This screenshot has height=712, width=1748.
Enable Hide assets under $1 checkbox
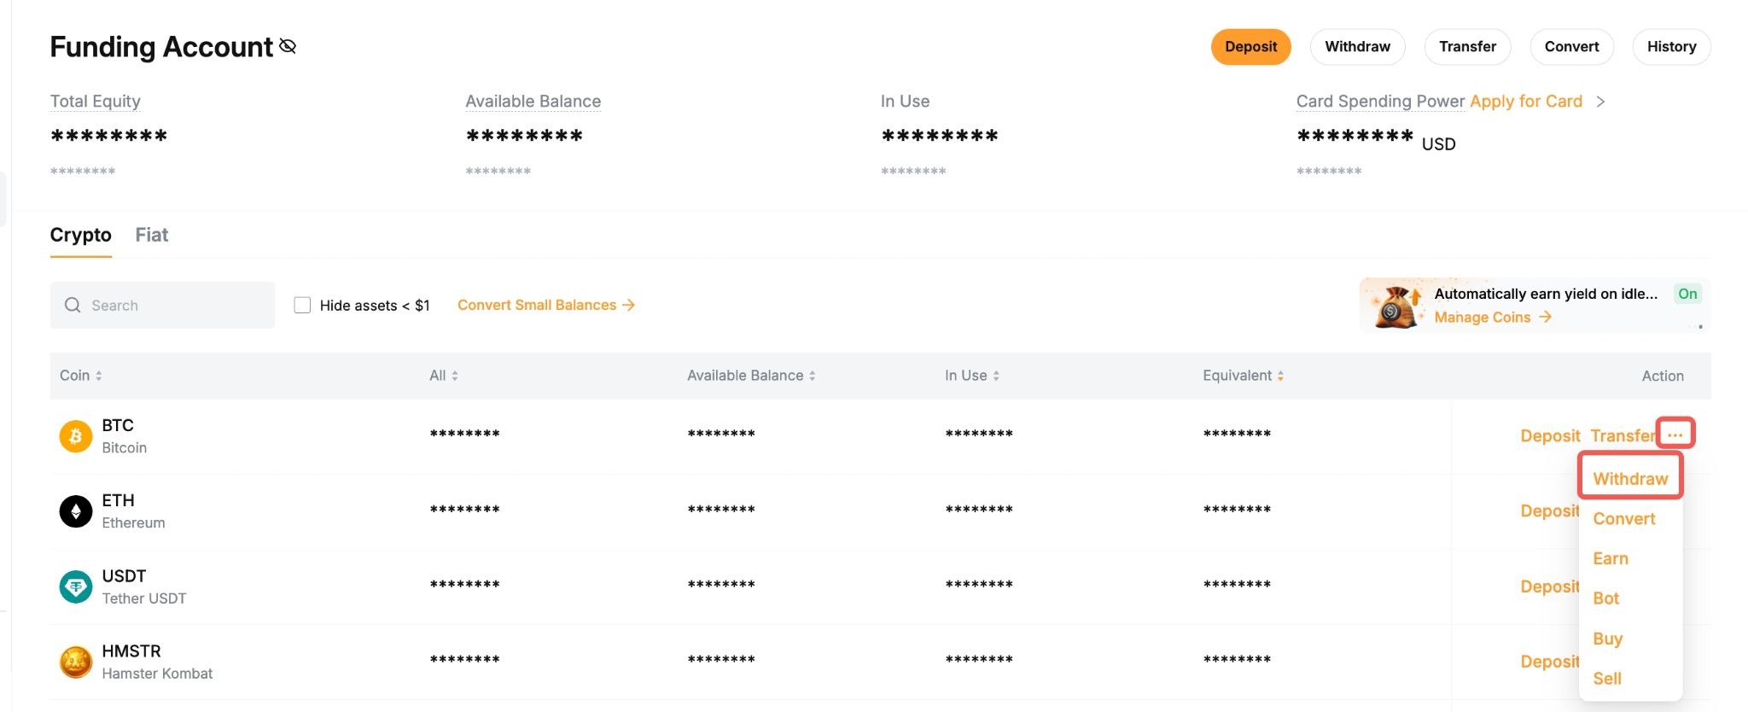click(x=302, y=306)
